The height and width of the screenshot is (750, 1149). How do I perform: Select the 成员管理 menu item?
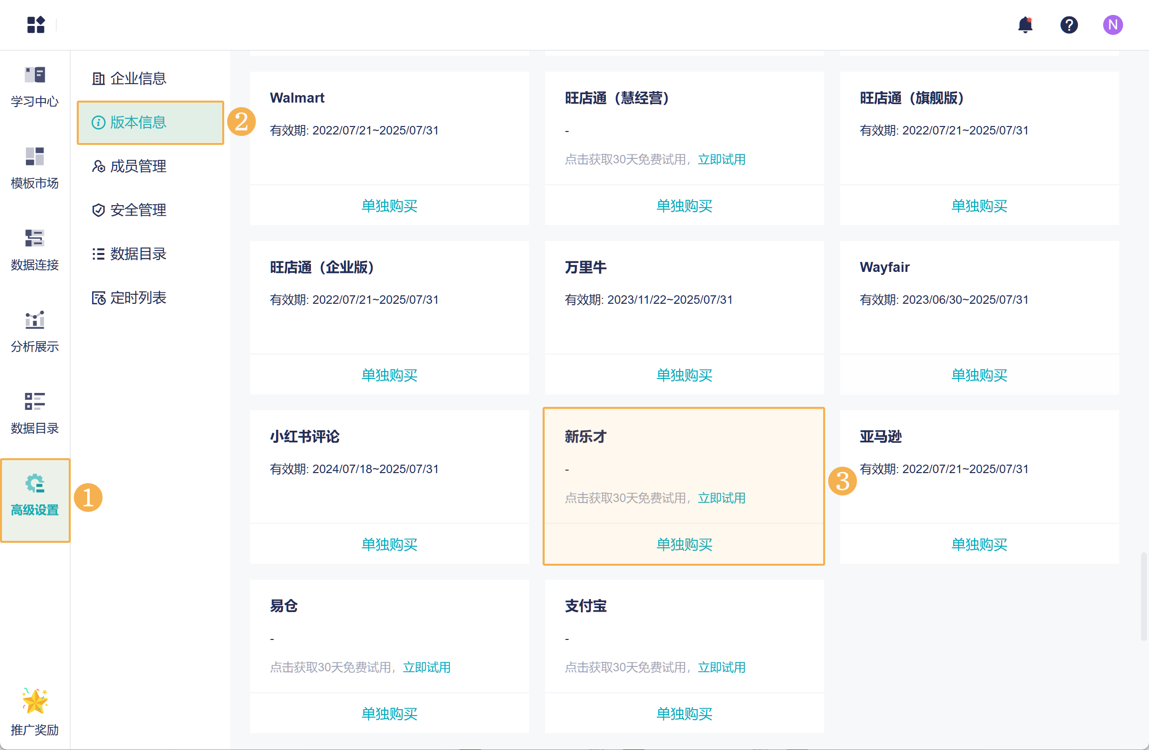pyautogui.click(x=130, y=166)
